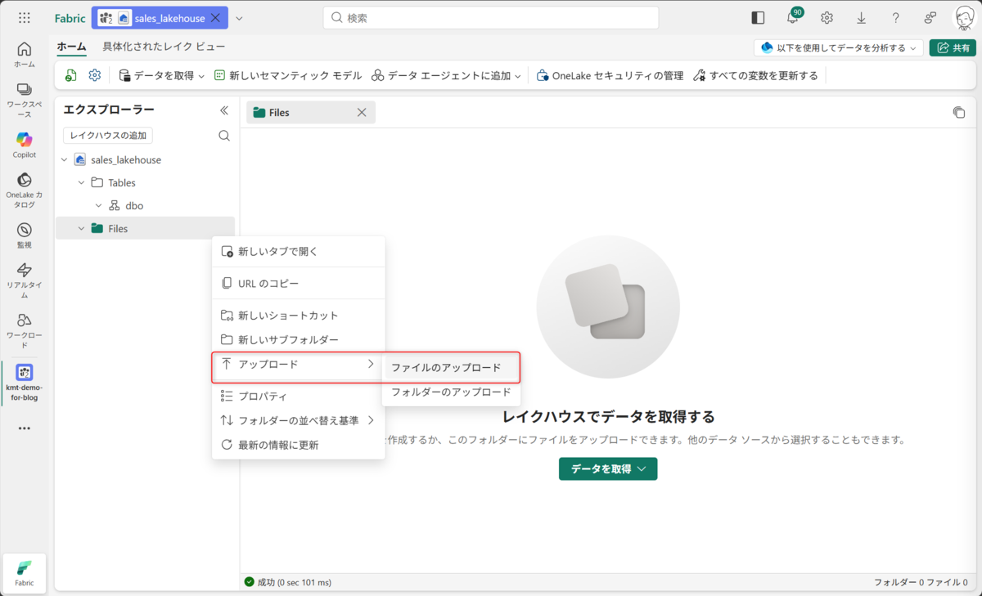Open the tab list chevron beside sales_lakehouse
Screen dimensions: 982x596
[239, 18]
